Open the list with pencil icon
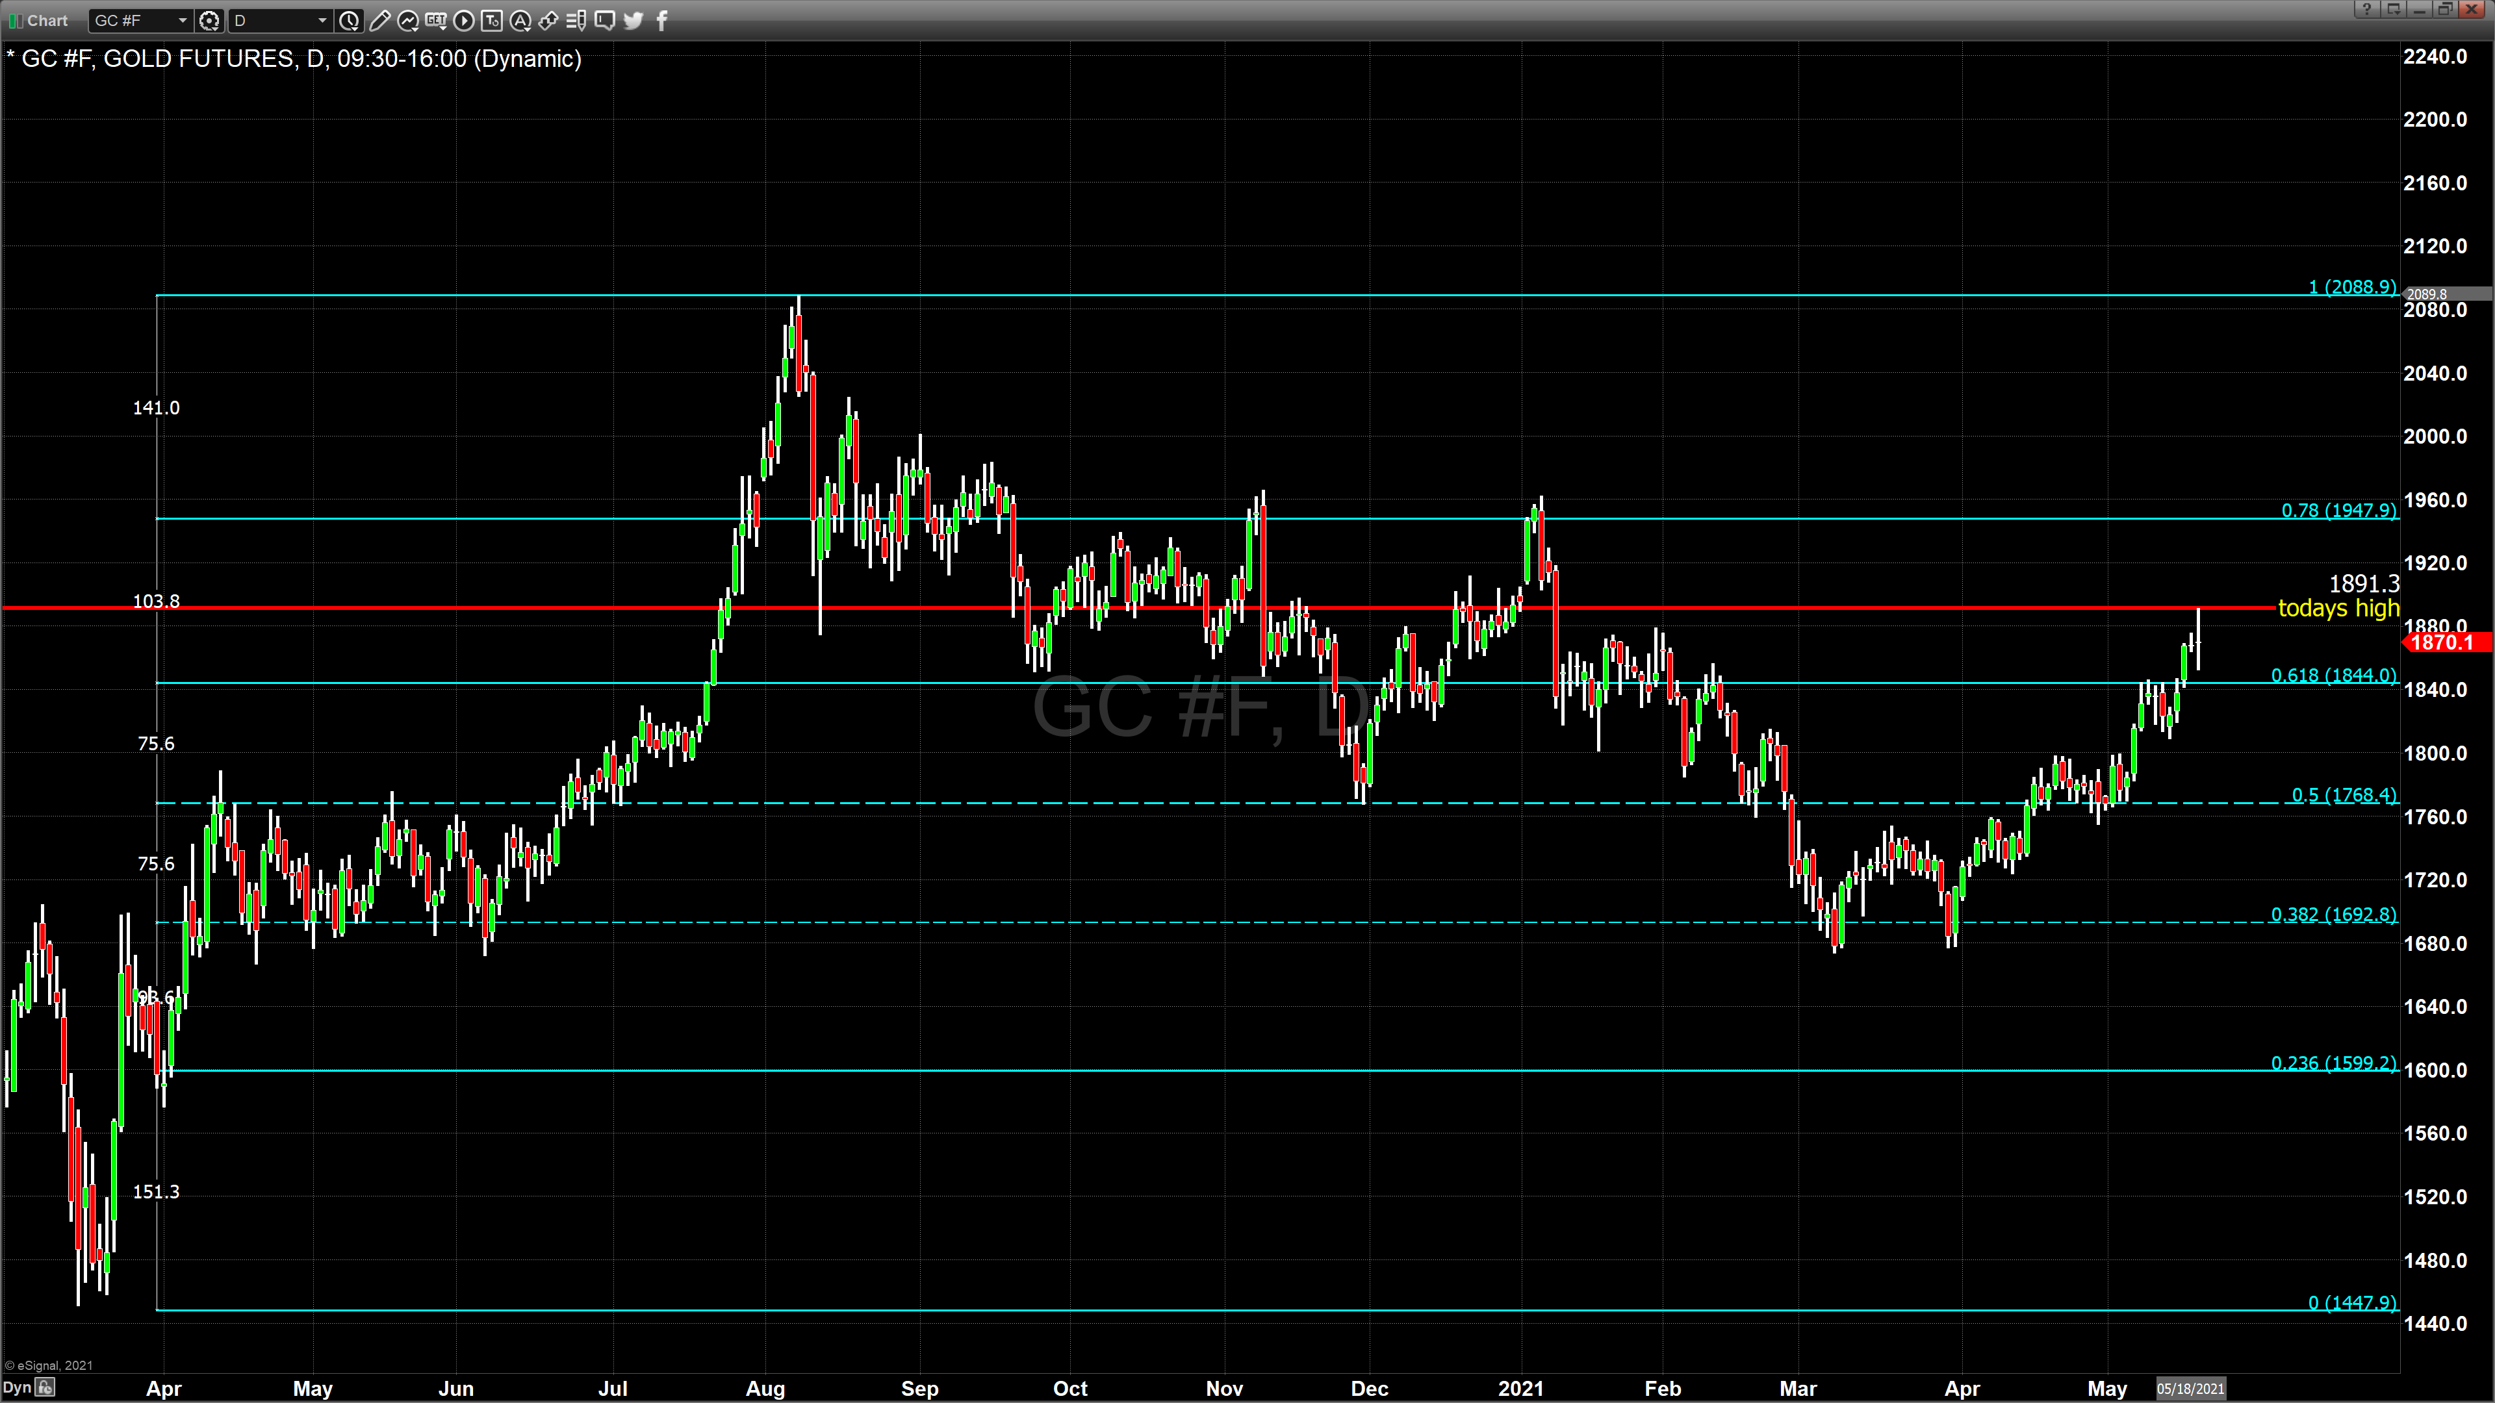 pyautogui.click(x=576, y=20)
